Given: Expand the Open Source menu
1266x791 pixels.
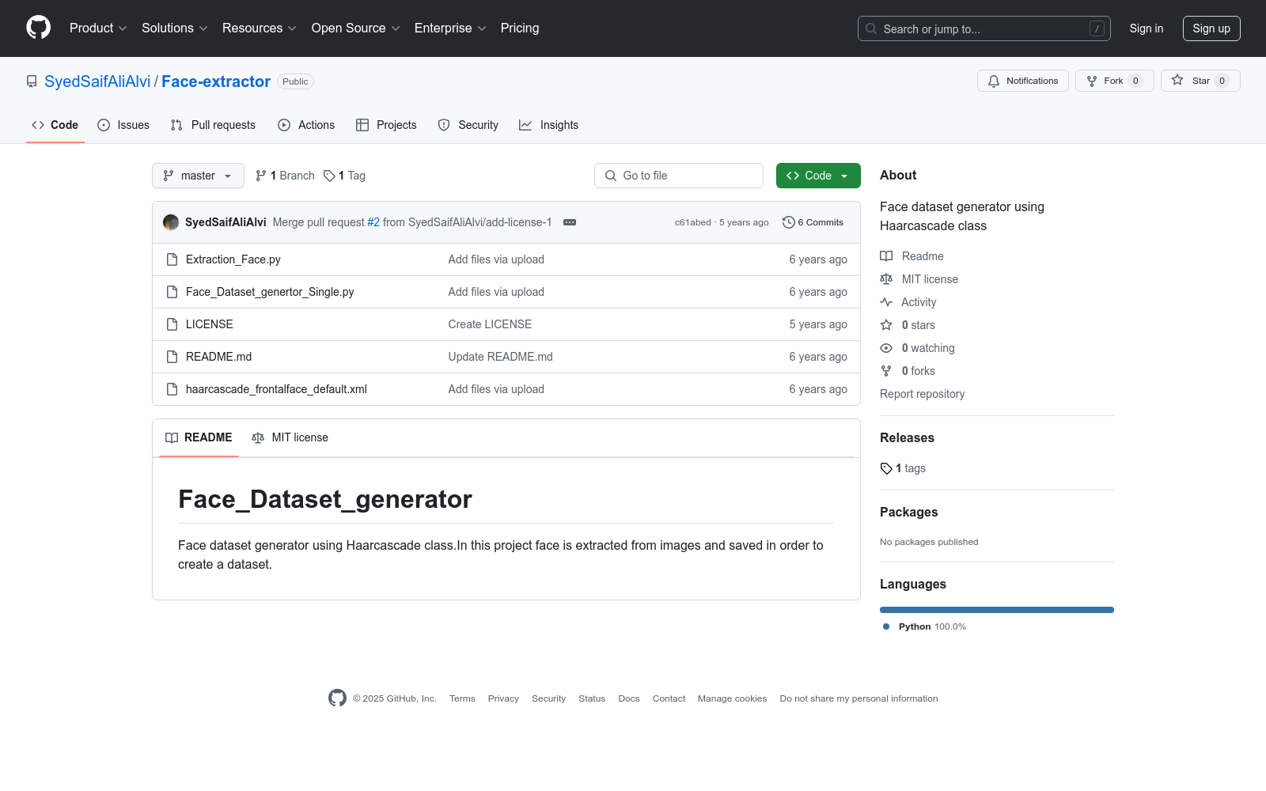Looking at the screenshot, I should [356, 28].
